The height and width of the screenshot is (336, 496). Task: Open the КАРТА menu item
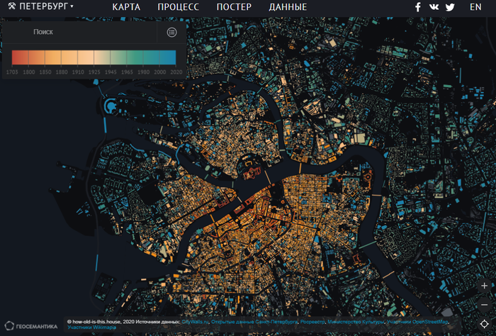tap(126, 7)
